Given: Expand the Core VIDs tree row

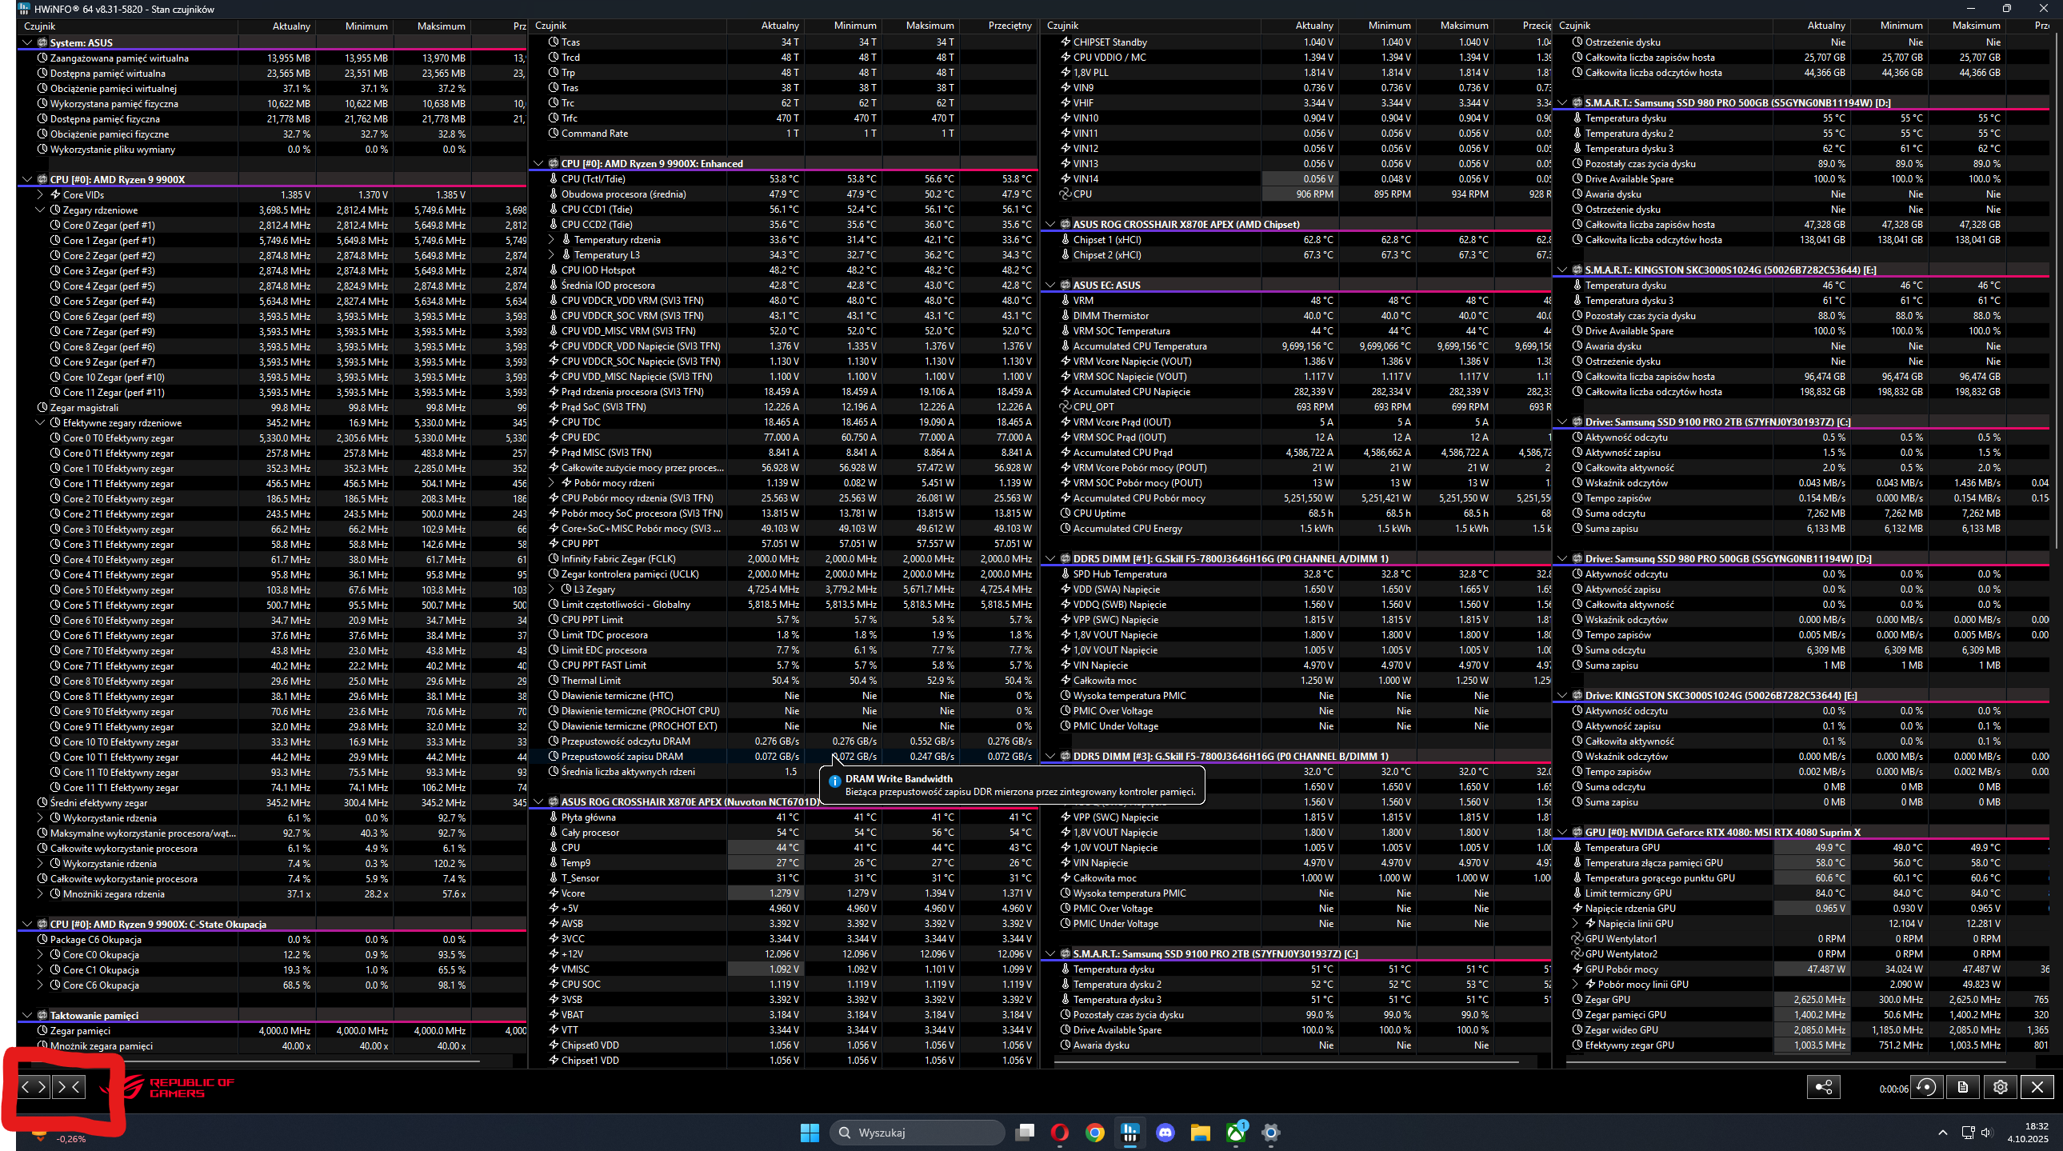Looking at the screenshot, I should click(x=40, y=194).
